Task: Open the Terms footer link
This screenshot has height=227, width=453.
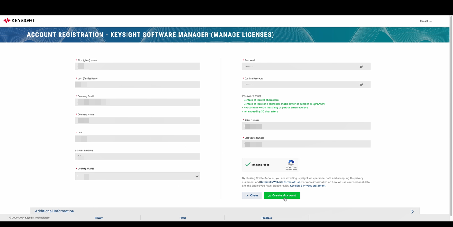Action: 183,218
